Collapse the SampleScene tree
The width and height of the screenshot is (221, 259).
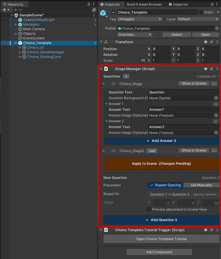tap(12, 15)
